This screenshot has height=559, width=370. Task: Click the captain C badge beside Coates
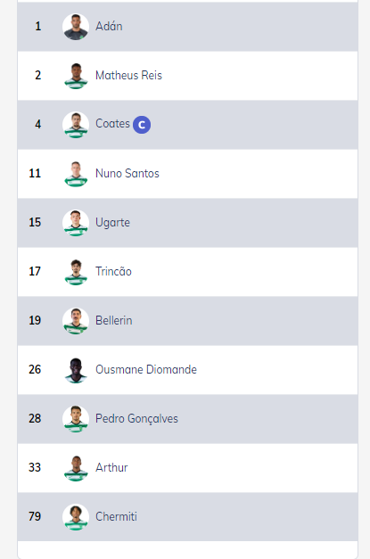(142, 125)
